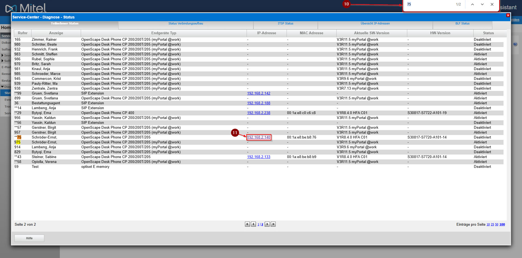The width and height of the screenshot is (522, 258).
Task: Open IP link 192.168.2.133
Action: coord(259,157)
